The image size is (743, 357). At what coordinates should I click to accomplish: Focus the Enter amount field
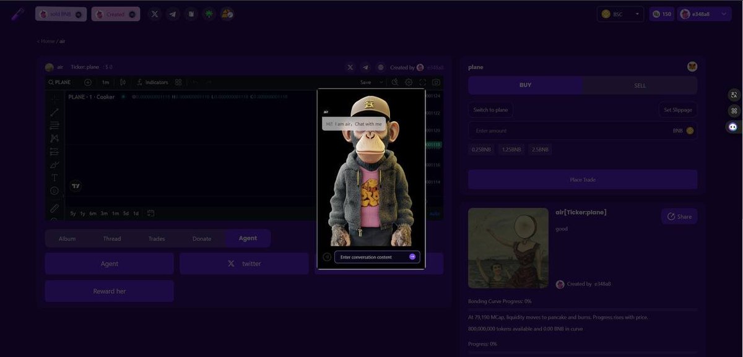pyautogui.click(x=583, y=131)
